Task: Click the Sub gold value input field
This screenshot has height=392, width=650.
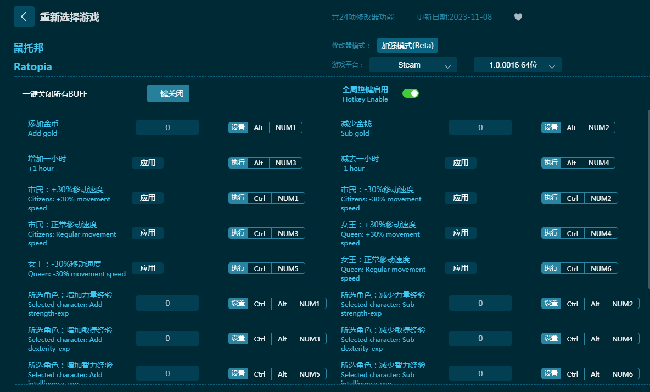Action: pyautogui.click(x=480, y=127)
